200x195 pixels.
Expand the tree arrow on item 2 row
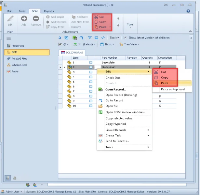pyautogui.click(x=64, y=67)
